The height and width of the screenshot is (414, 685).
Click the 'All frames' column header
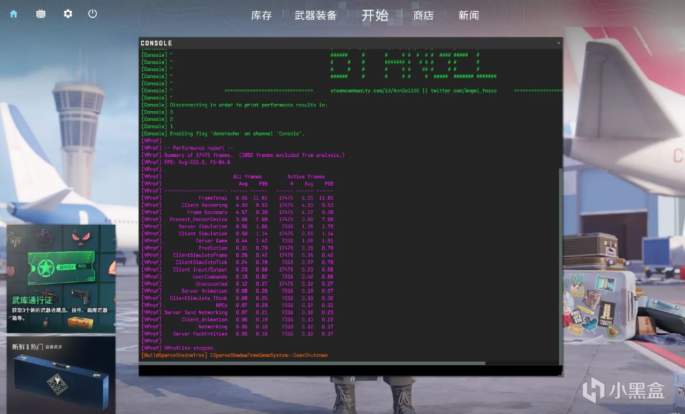[247, 177]
